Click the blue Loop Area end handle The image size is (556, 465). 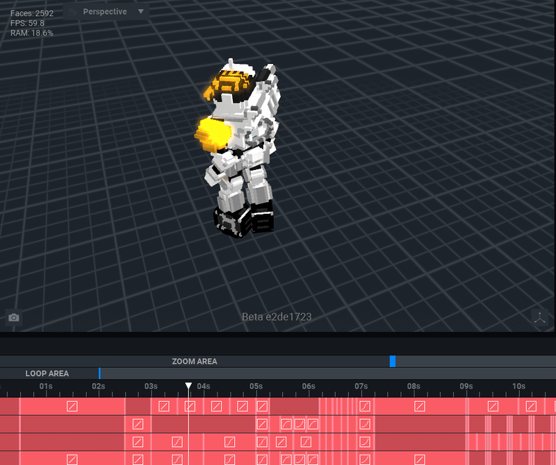pyautogui.click(x=99, y=373)
